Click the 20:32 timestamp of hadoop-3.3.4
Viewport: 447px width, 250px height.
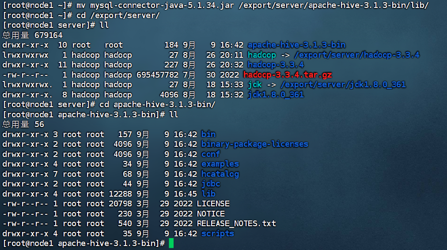pos(232,65)
